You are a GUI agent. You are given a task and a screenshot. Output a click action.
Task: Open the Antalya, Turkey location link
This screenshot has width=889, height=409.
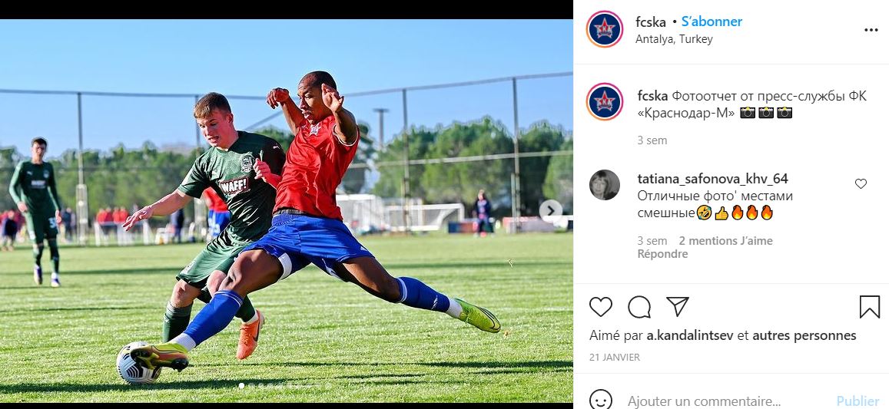pyautogui.click(x=674, y=39)
